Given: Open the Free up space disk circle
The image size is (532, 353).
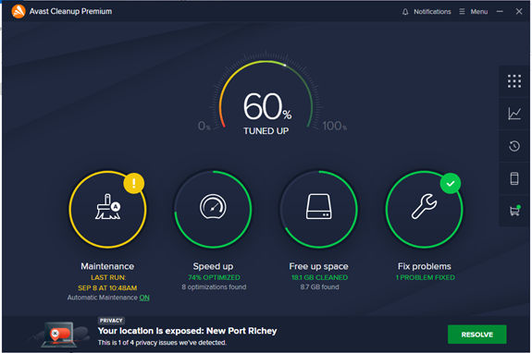Looking at the screenshot, I should point(318,209).
